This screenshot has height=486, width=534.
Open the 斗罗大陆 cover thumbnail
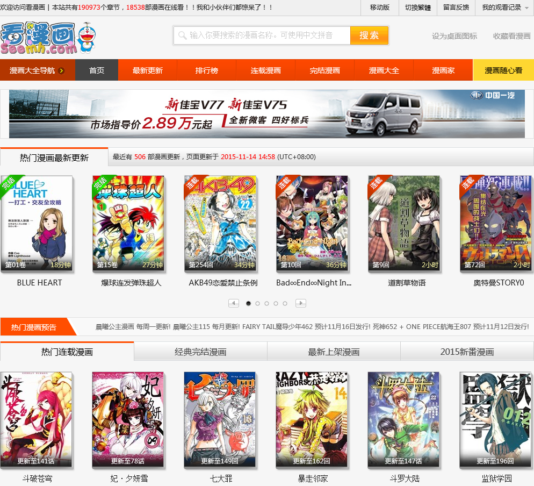pyautogui.click(x=404, y=419)
